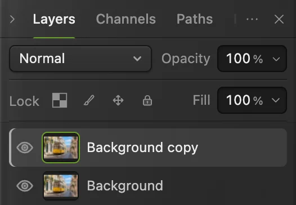Select the Background layer name
This screenshot has height=205, width=296.
[x=125, y=186]
